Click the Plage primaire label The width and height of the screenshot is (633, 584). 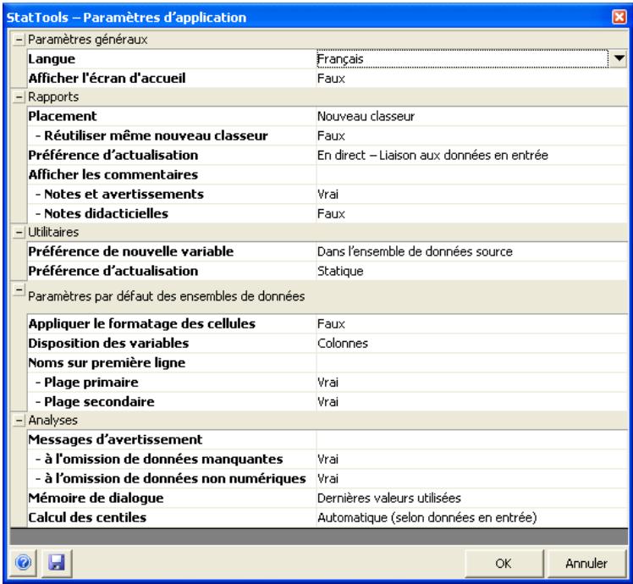click(x=87, y=383)
